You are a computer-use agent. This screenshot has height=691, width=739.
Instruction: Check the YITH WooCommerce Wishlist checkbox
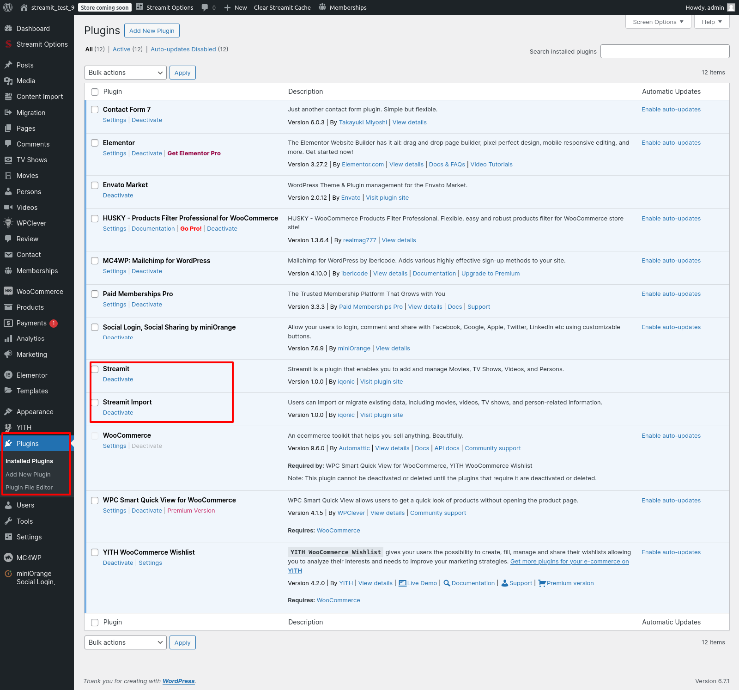point(95,552)
